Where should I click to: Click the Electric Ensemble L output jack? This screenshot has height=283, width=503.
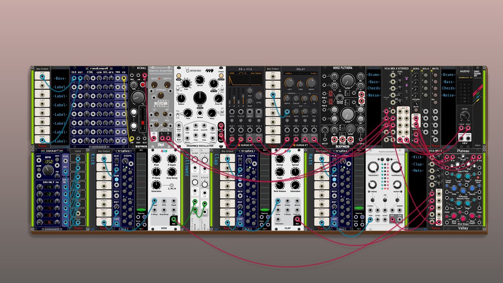(x=162, y=138)
